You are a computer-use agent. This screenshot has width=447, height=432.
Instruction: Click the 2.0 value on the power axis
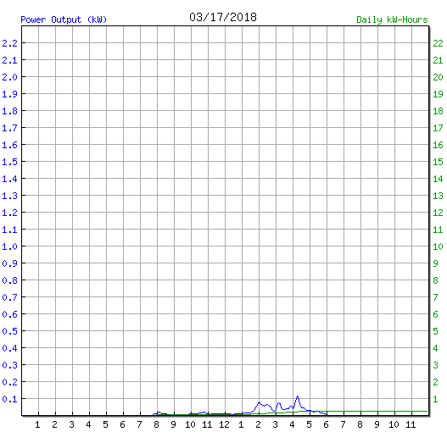[9, 77]
